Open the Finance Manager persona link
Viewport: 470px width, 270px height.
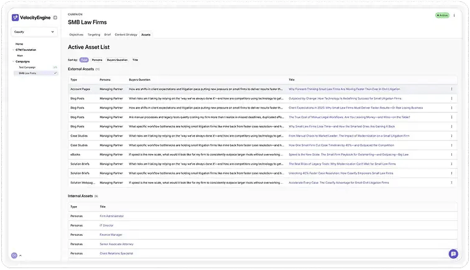(111, 235)
